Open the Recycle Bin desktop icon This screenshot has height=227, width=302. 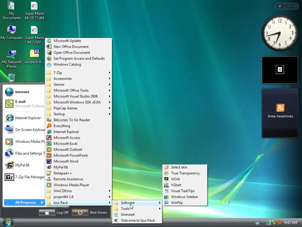pyautogui.click(x=12, y=78)
